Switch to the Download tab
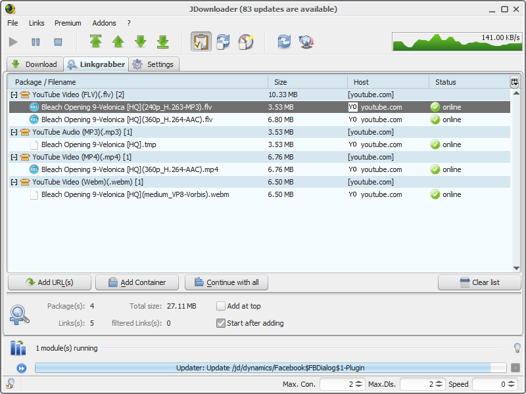This screenshot has width=526, height=394. coord(35,64)
